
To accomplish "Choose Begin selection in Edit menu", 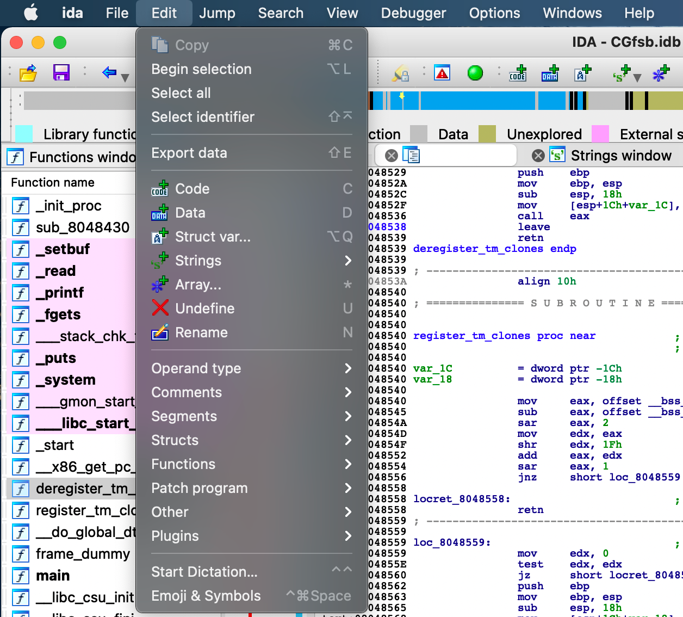I will [252, 69].
